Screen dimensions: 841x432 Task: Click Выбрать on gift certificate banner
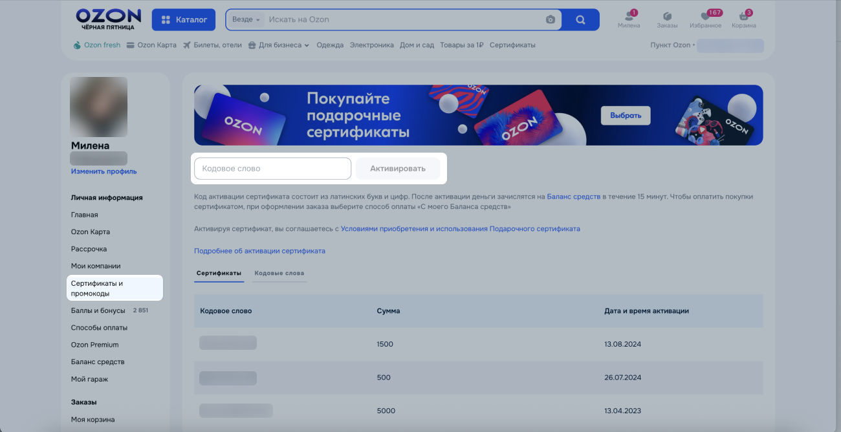[626, 115]
